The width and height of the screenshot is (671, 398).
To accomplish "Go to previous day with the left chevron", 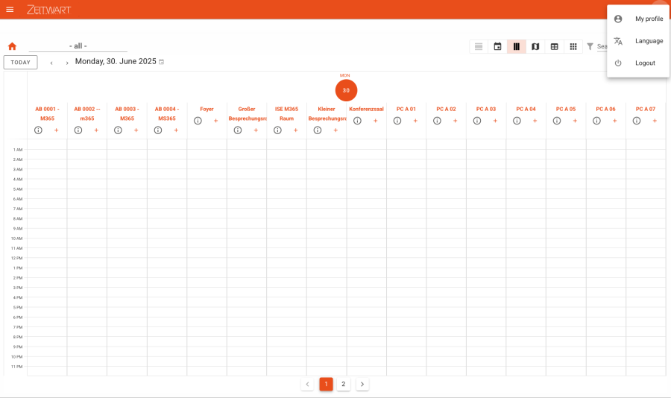I will click(x=51, y=63).
